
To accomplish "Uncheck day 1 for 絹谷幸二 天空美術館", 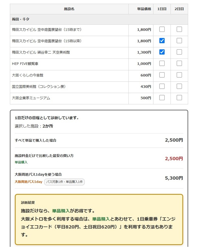I will coord(162,52).
